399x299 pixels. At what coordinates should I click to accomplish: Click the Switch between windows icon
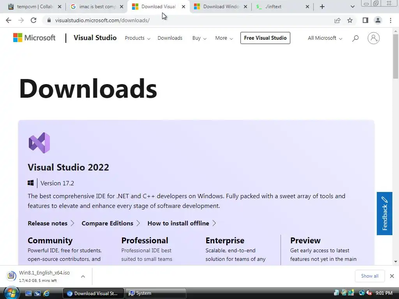[x=37, y=294]
